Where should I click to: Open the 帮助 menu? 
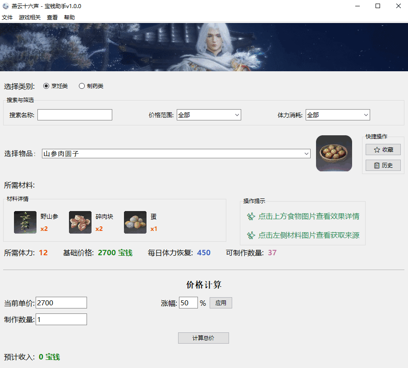[x=69, y=17]
